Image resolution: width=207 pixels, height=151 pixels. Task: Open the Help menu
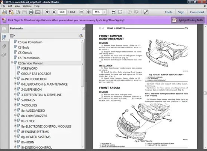coord(37,6)
